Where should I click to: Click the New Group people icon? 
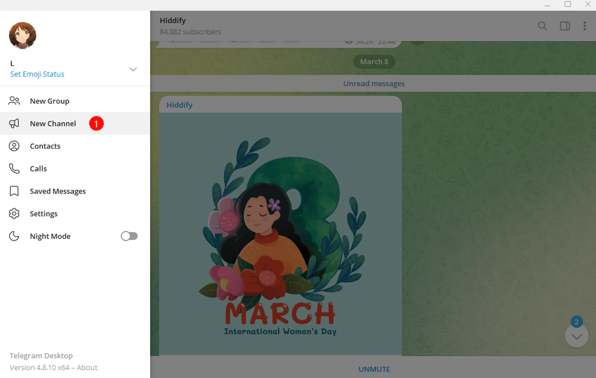coord(14,101)
